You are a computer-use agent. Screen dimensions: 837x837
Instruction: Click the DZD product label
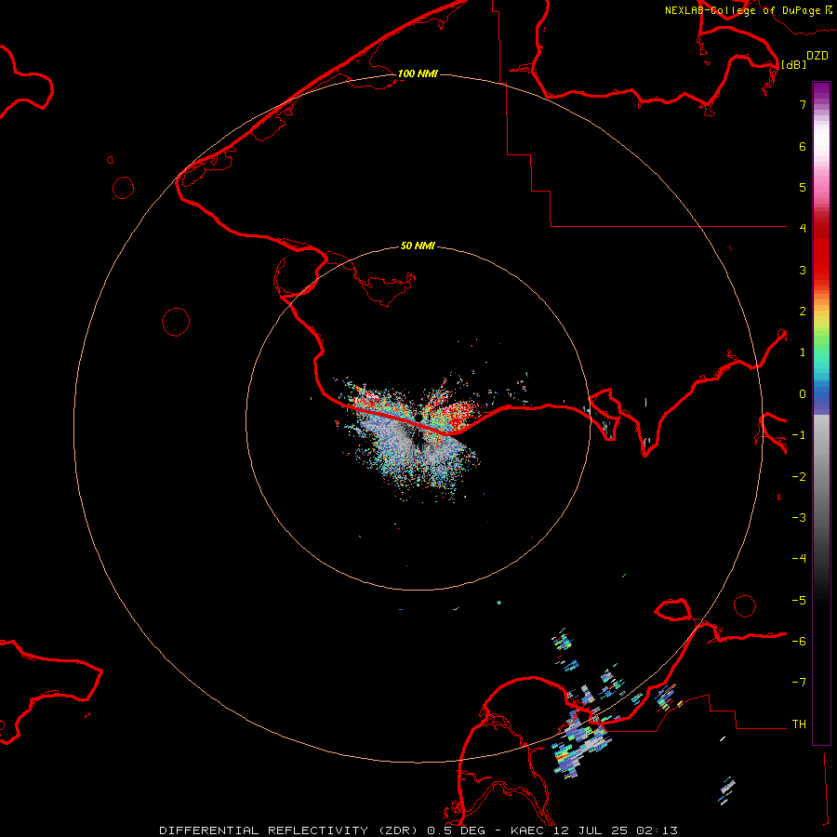point(817,56)
